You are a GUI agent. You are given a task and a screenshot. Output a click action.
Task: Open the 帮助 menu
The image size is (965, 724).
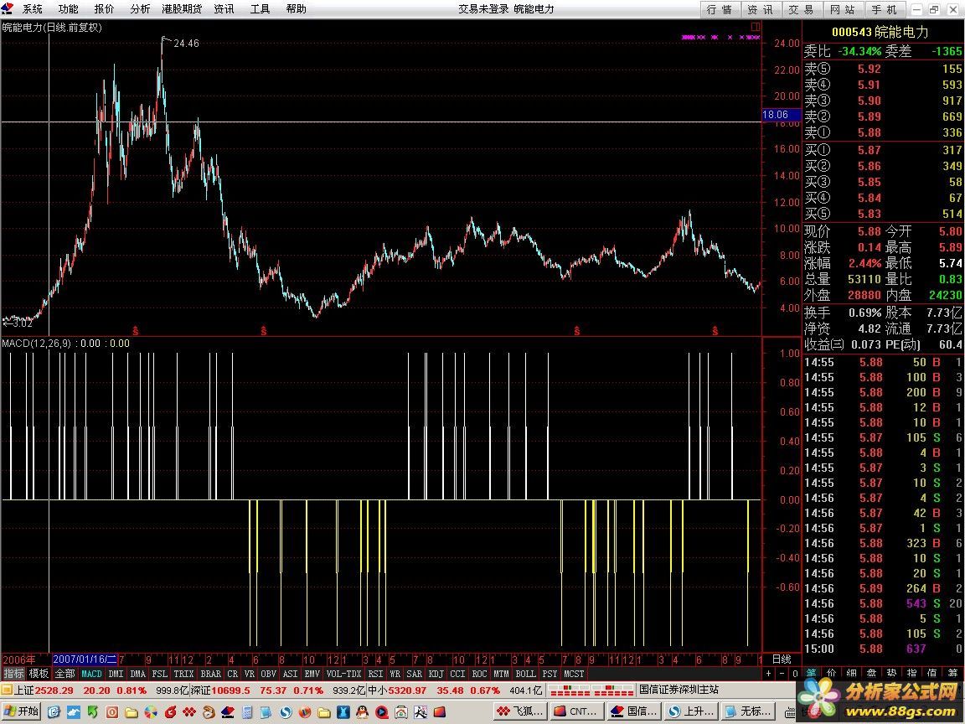296,8
